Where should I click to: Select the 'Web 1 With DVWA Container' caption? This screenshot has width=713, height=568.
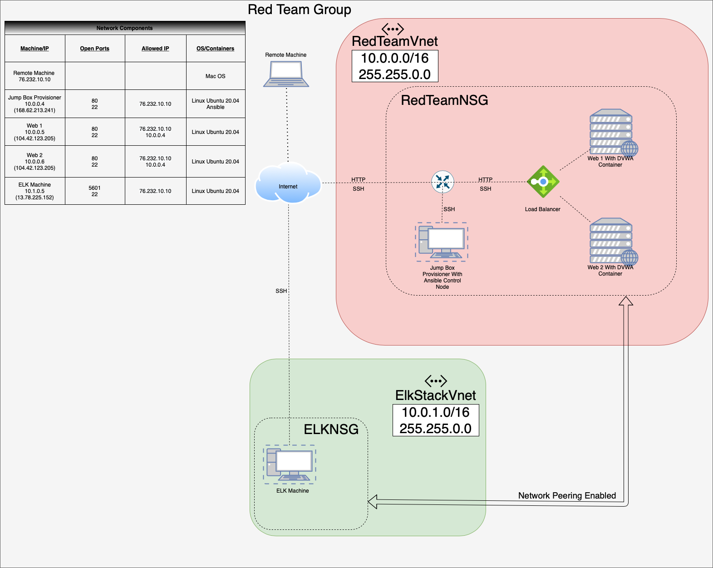610,162
